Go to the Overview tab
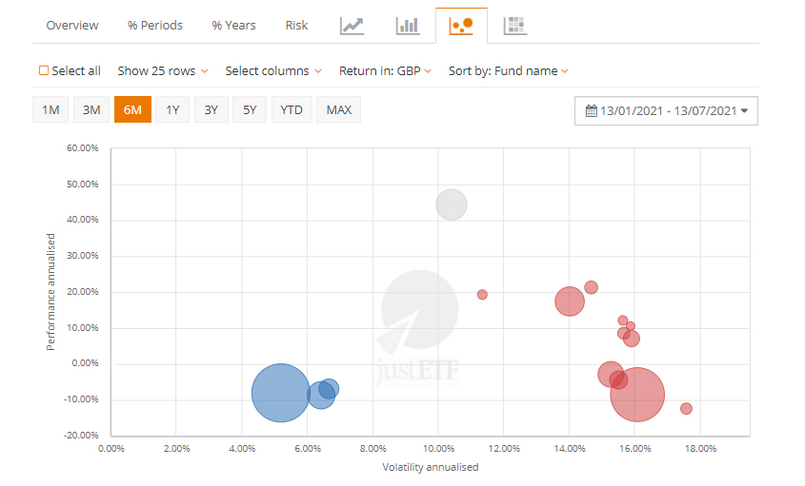This screenshot has height=486, width=805. 72,26
